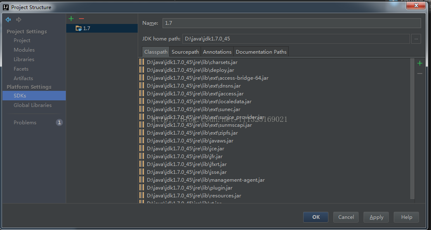Confirm with the OK button
This screenshot has width=431, height=230.
click(x=316, y=217)
